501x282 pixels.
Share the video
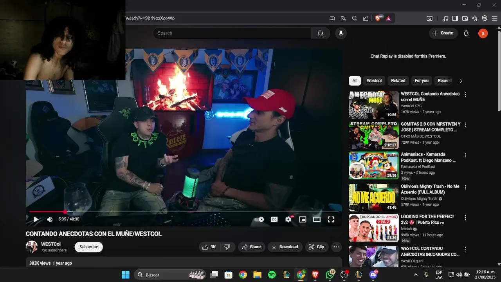point(251,247)
